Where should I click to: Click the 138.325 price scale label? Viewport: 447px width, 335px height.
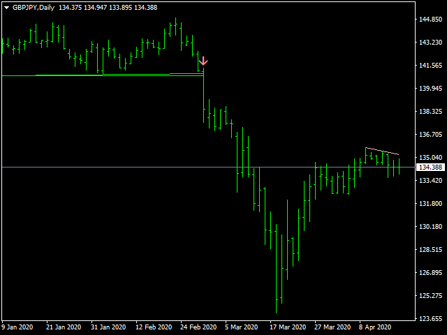(430, 112)
